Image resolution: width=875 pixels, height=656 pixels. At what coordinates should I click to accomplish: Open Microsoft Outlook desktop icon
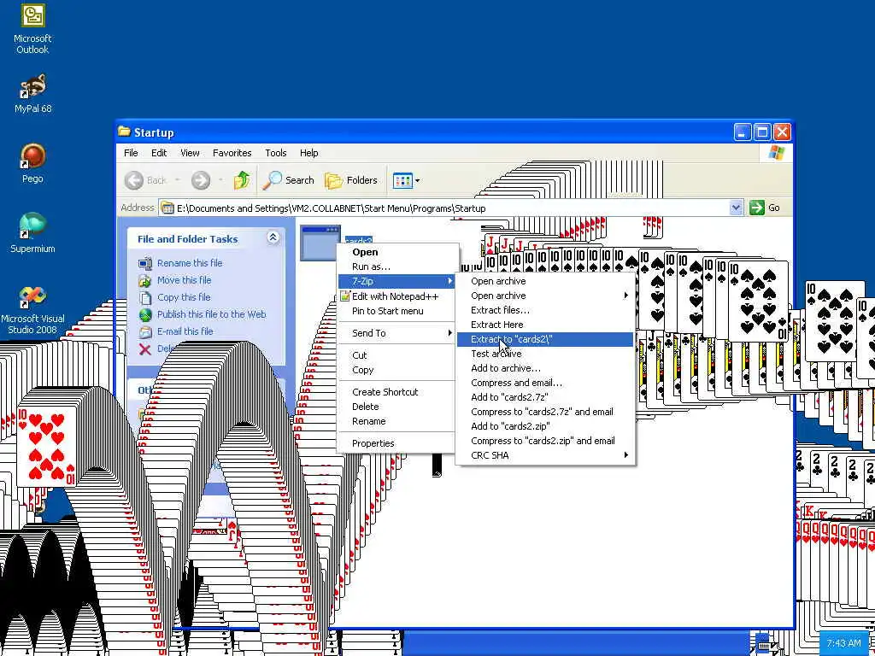(32, 29)
